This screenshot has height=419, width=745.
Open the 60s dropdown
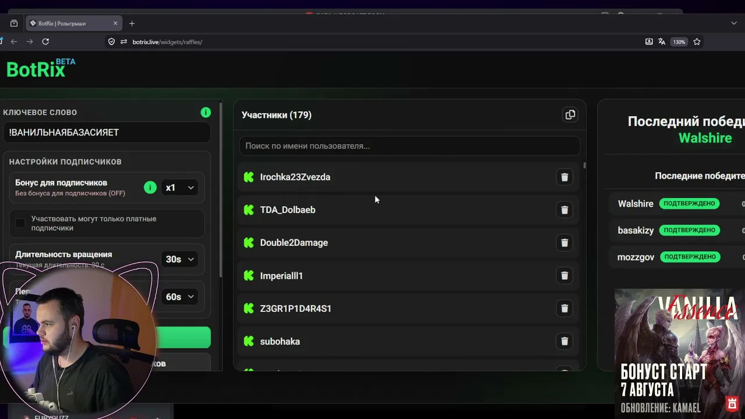click(179, 297)
